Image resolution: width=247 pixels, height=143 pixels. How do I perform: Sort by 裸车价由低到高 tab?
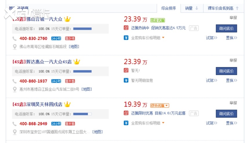tap(223, 8)
